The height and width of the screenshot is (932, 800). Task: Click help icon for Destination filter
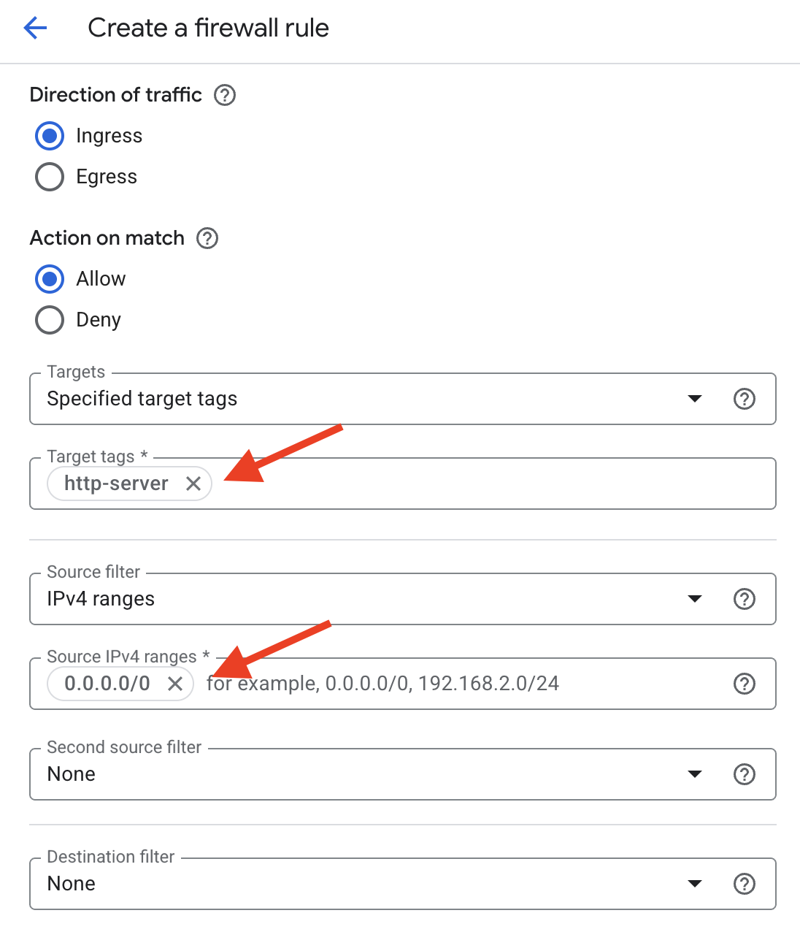744,884
